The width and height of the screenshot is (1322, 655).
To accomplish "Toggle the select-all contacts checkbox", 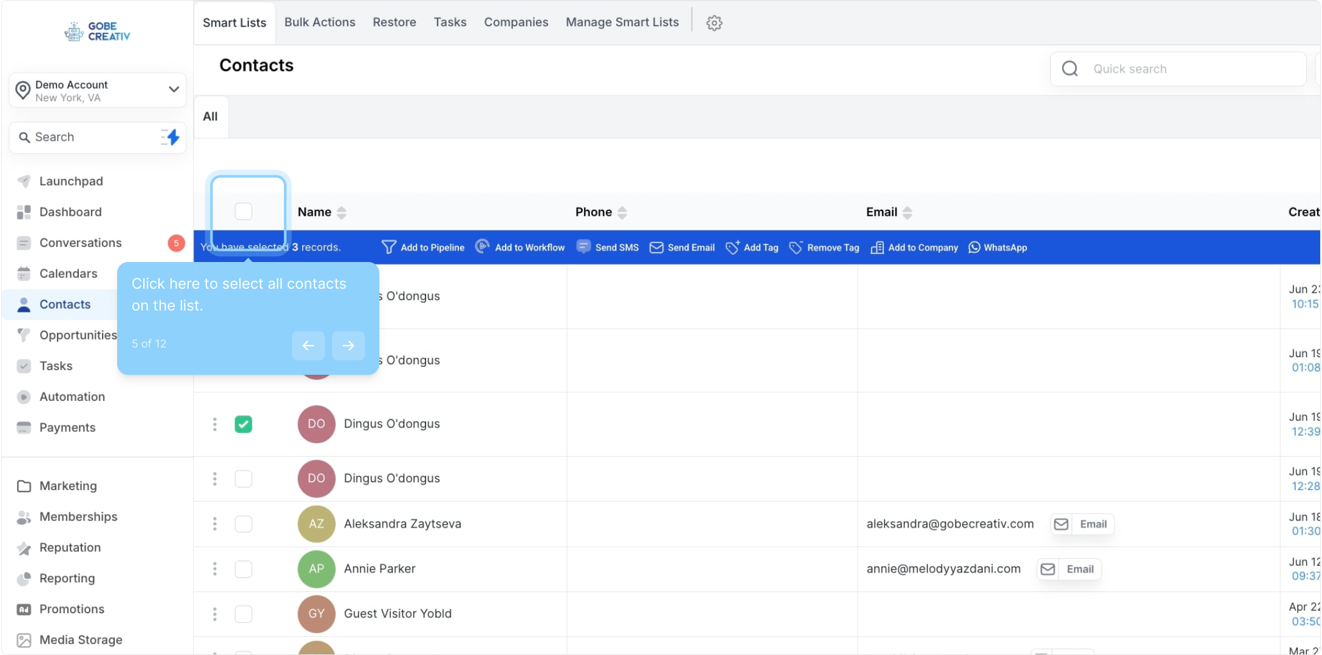I will [x=243, y=211].
